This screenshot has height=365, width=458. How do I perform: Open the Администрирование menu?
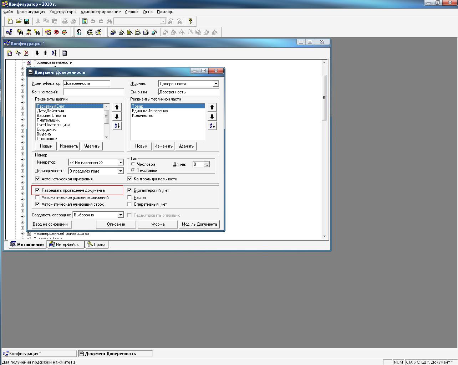(x=101, y=12)
